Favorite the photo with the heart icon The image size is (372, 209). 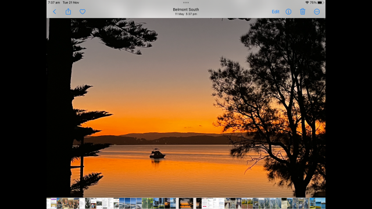coord(83,12)
